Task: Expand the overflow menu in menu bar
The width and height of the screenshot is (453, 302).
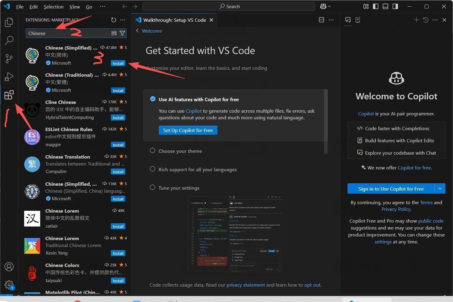Action: click(x=102, y=6)
